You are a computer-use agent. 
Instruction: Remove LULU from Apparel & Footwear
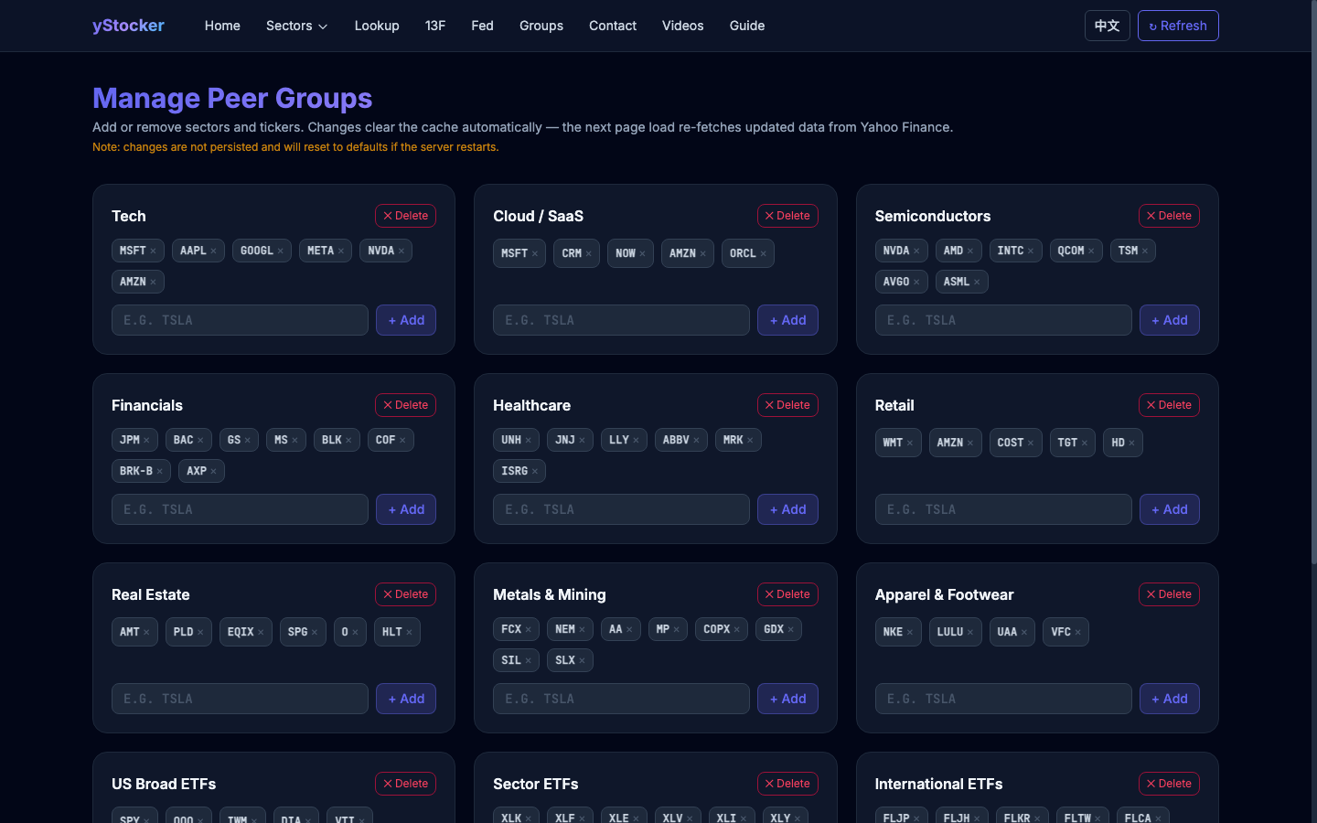click(x=971, y=631)
